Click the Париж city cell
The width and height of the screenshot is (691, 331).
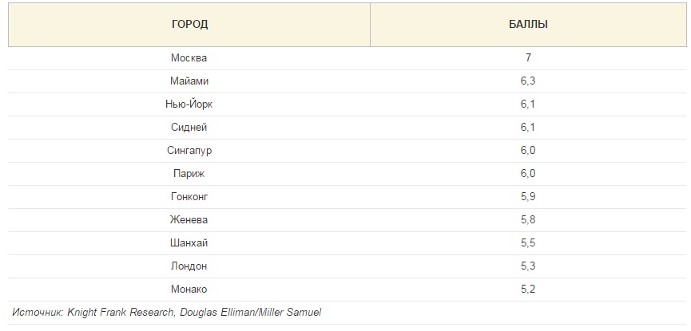point(189,174)
